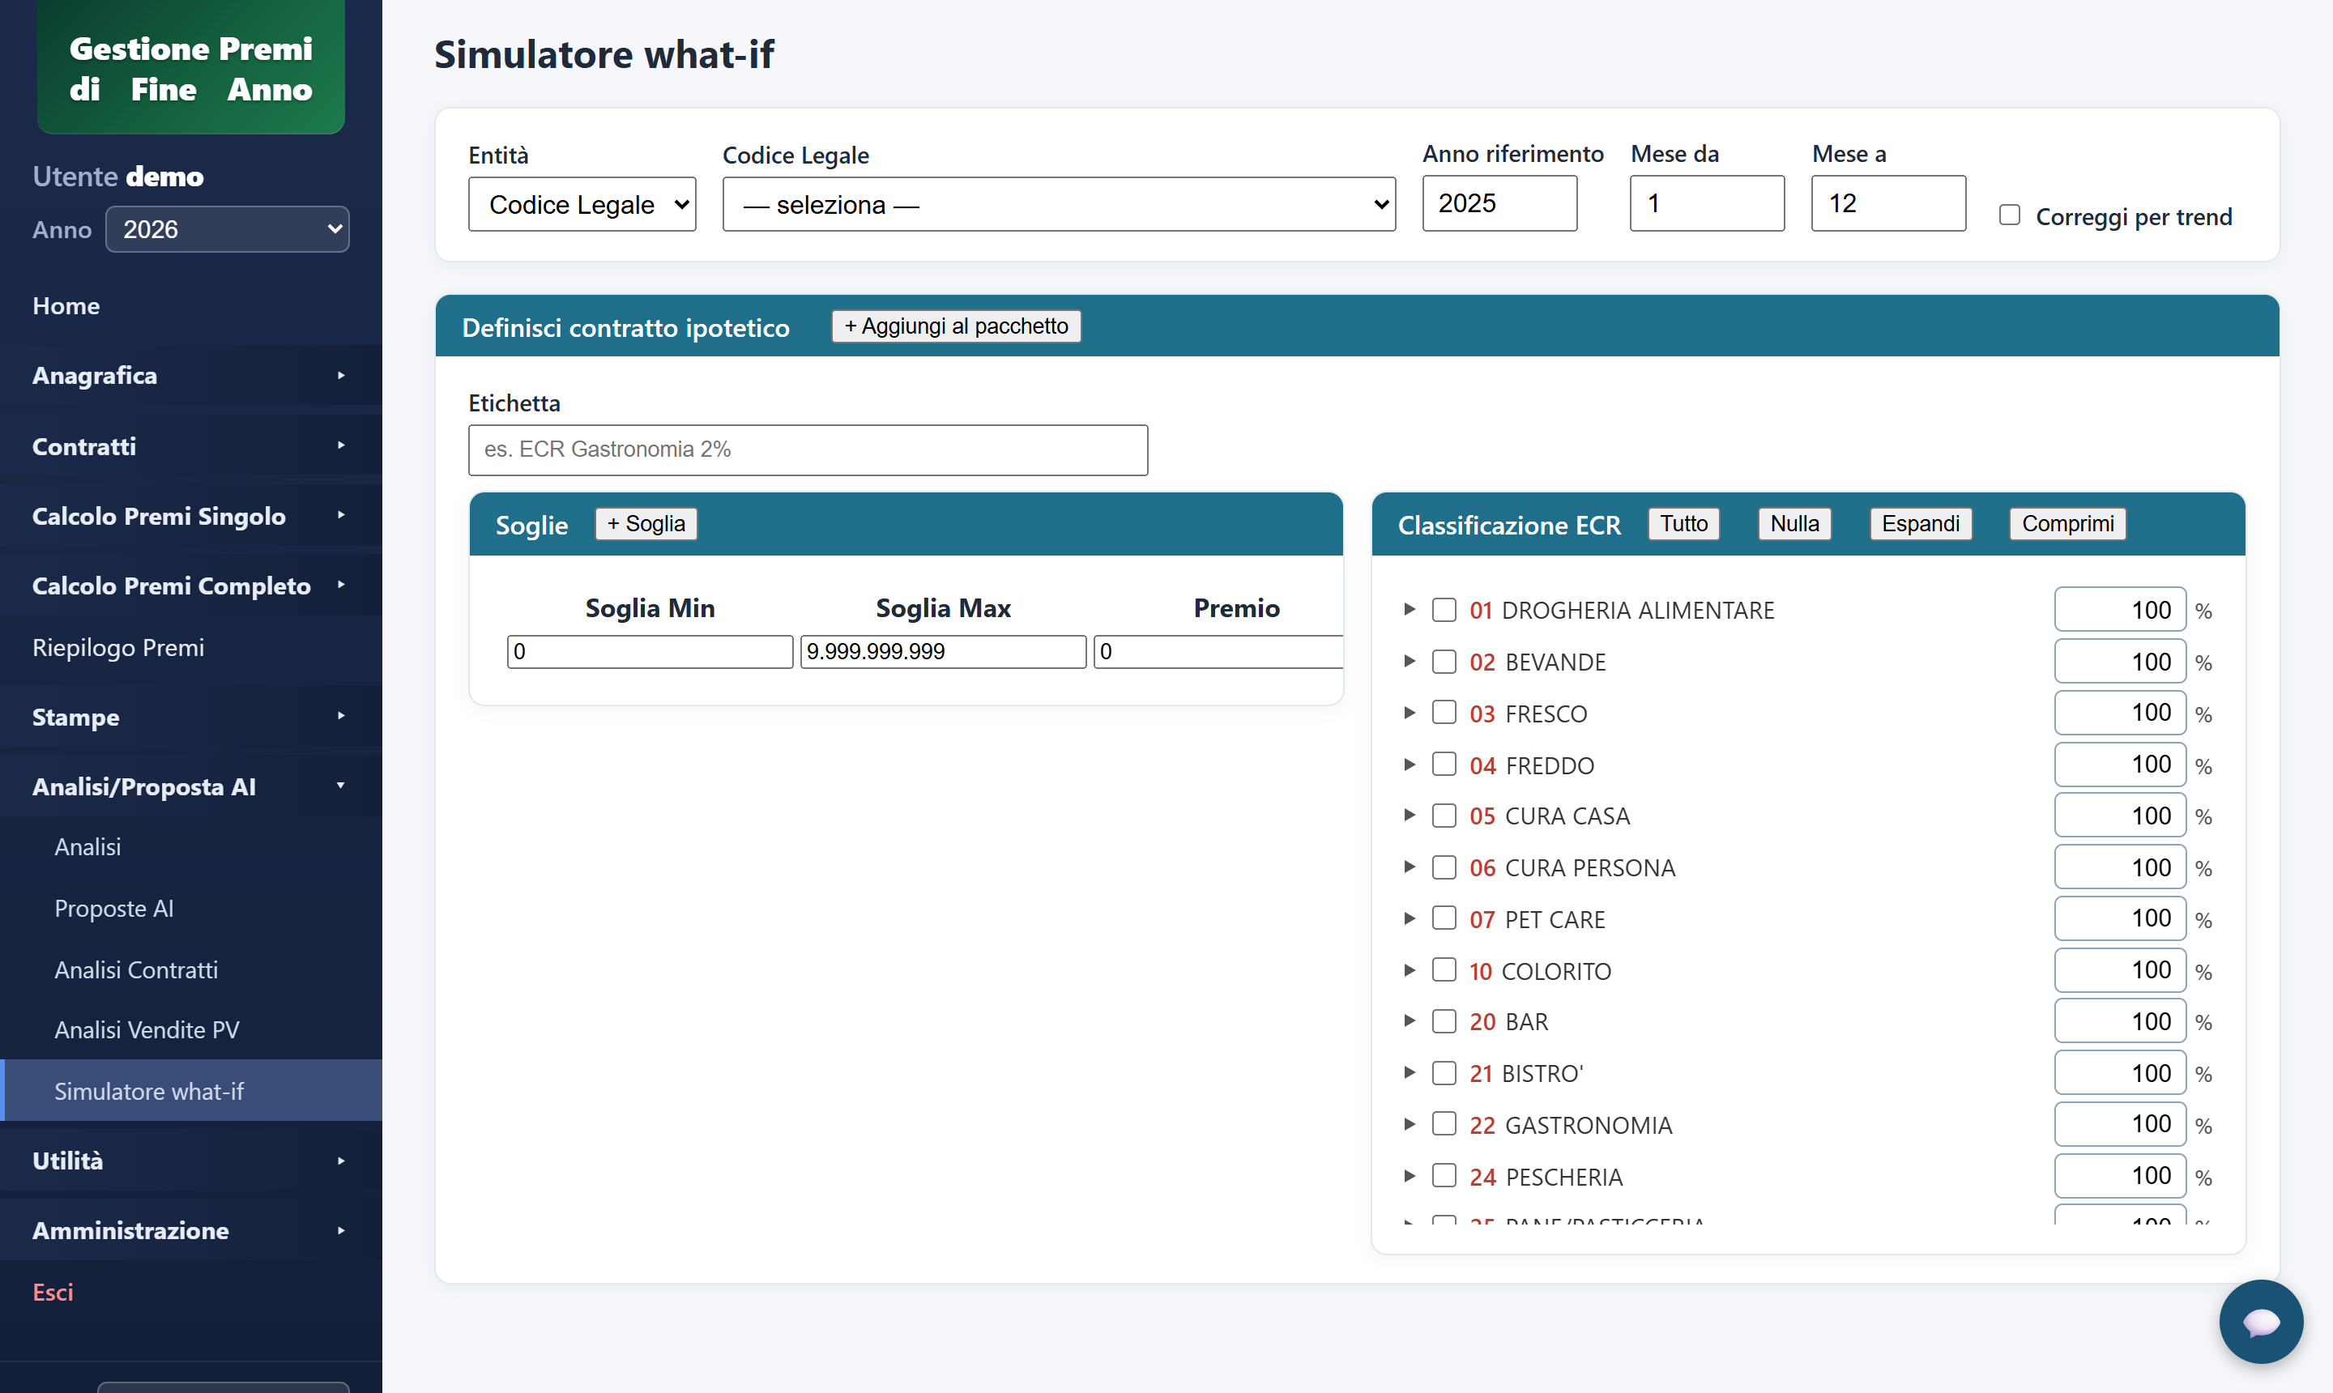Image resolution: width=2333 pixels, height=1393 pixels.
Task: Select Simulatore what-if in sidebar
Action: pos(190,1091)
